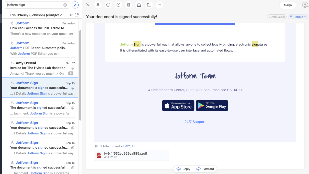Clear the 'jotform sign' search text
Viewport: 309px width, 174px height.
pos(65,5)
